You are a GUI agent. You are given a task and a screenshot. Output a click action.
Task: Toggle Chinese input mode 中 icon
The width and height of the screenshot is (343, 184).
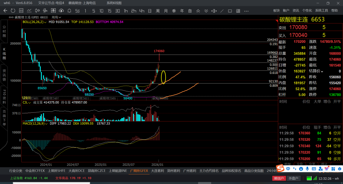(288, 169)
